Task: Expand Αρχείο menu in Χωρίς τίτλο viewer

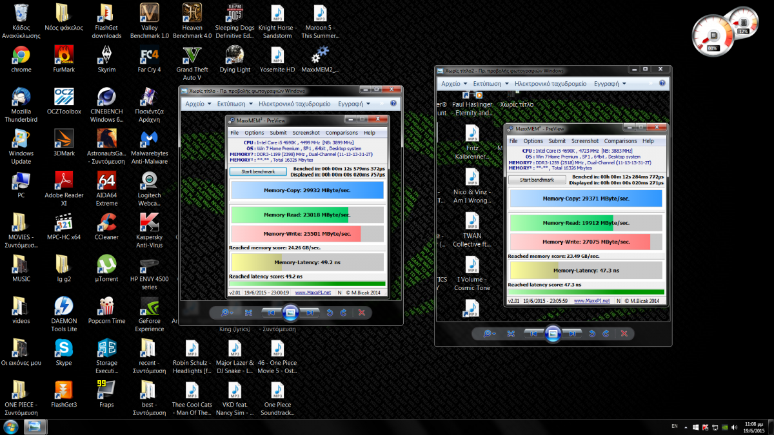Action: pyautogui.click(x=198, y=104)
